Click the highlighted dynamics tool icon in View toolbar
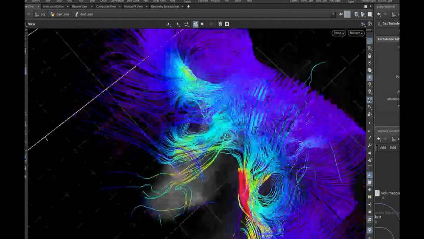 point(195,24)
